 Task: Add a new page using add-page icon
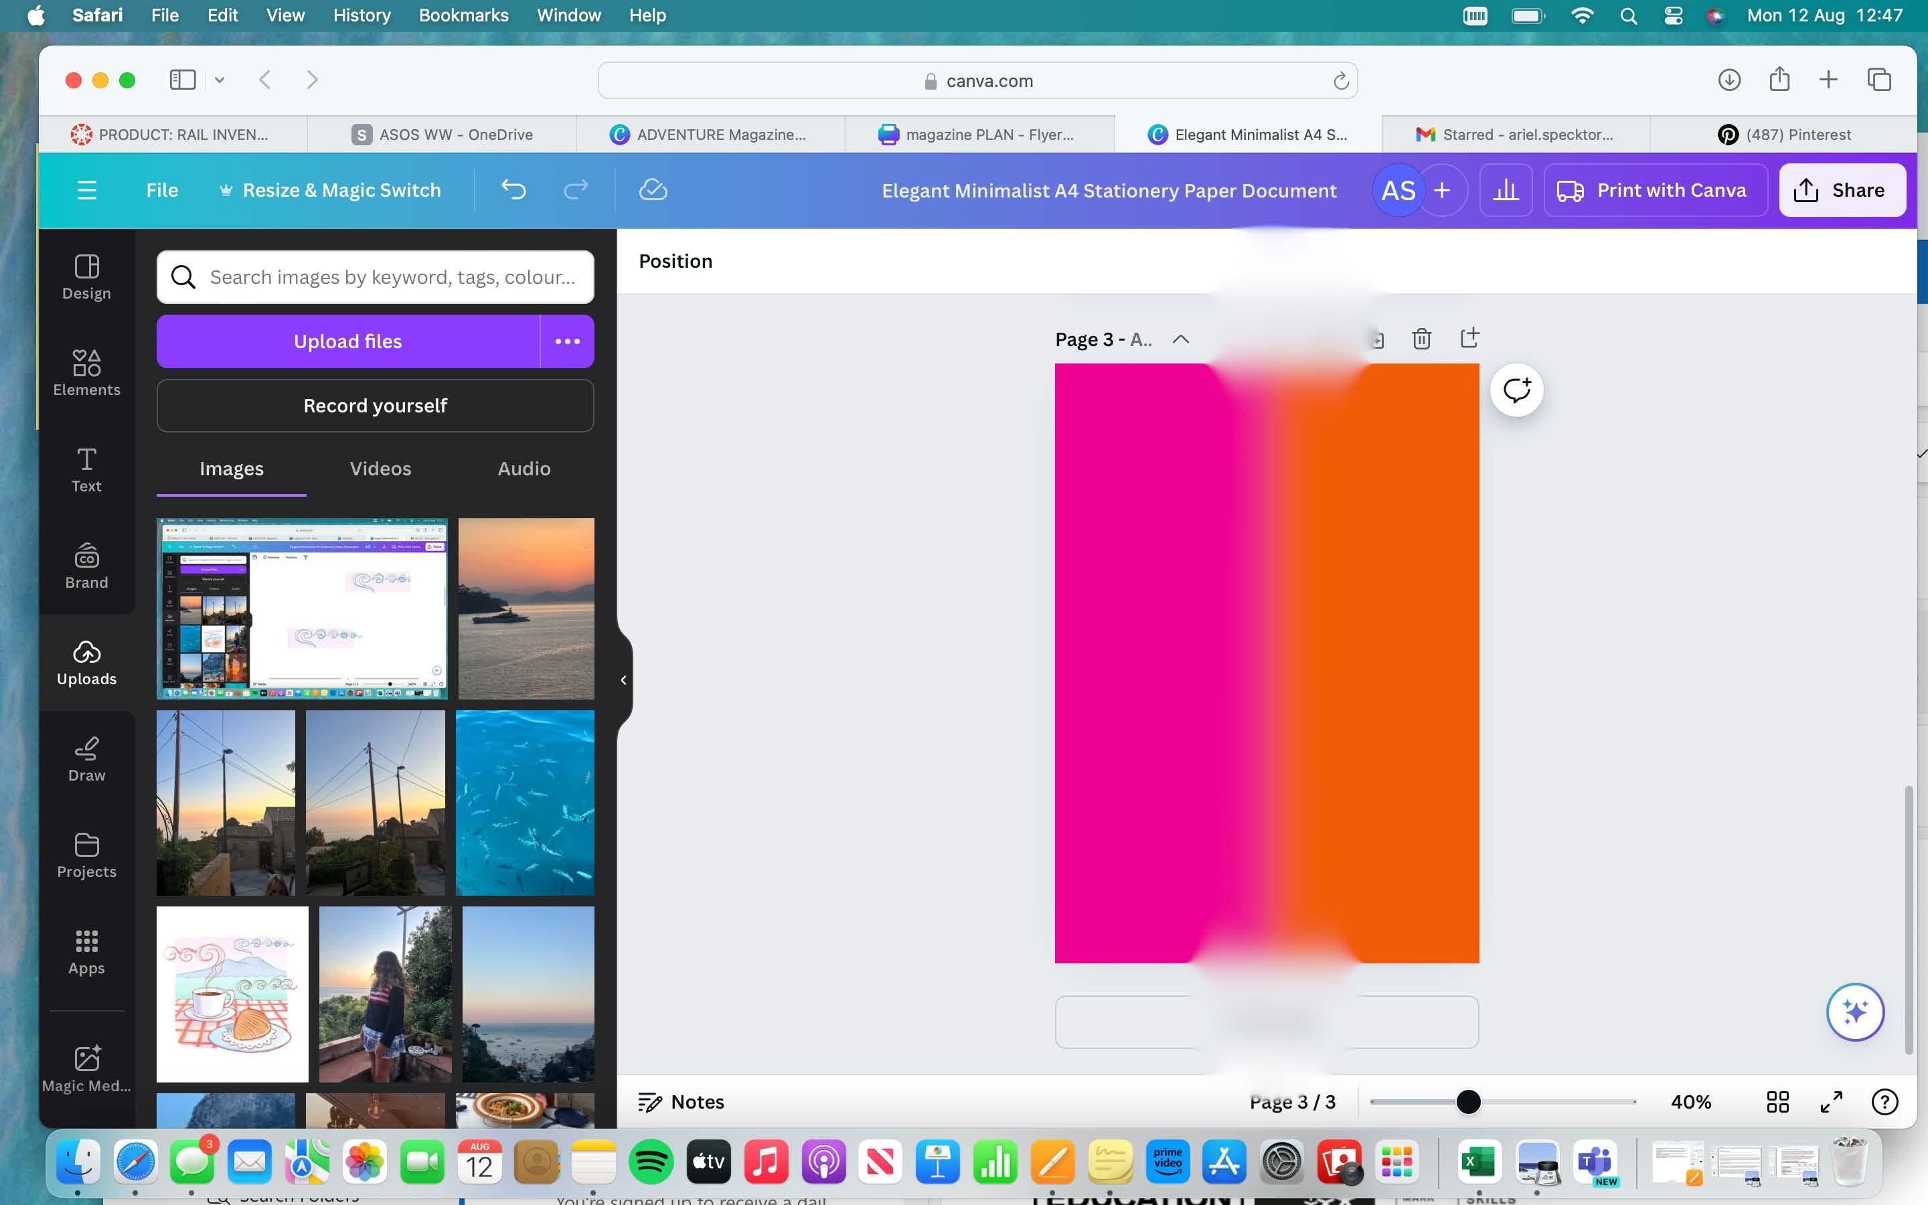click(1470, 338)
